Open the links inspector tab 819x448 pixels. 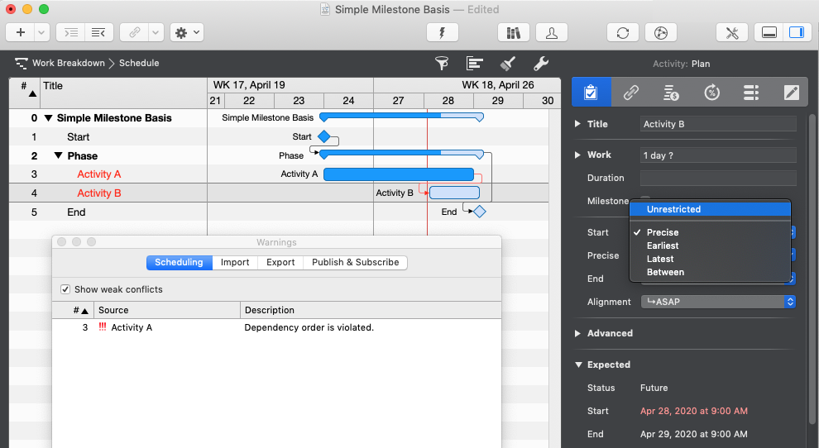click(x=631, y=93)
